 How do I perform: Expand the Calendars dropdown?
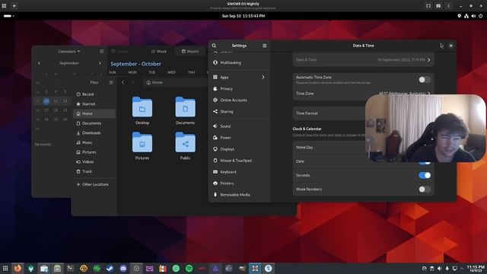pyautogui.click(x=69, y=51)
